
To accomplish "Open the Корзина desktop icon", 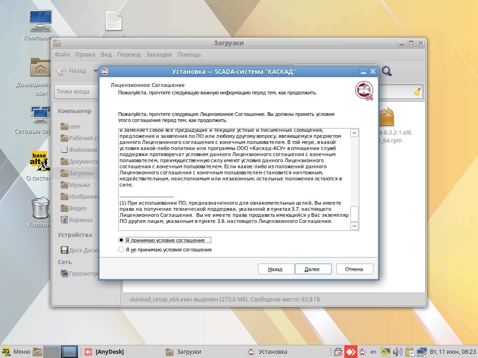I will click(x=40, y=211).
